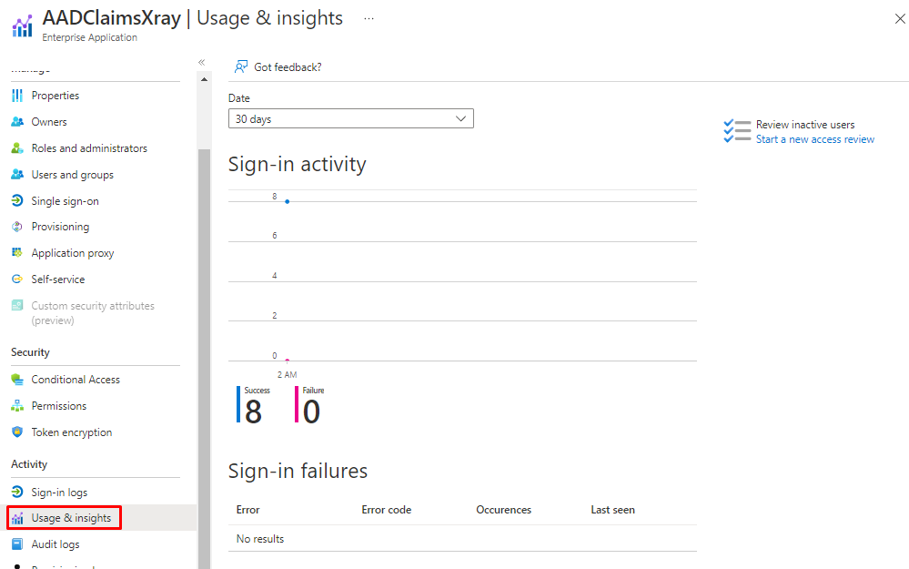Open Sign-in logs menu item
The width and height of the screenshot is (909, 569).
pos(59,493)
